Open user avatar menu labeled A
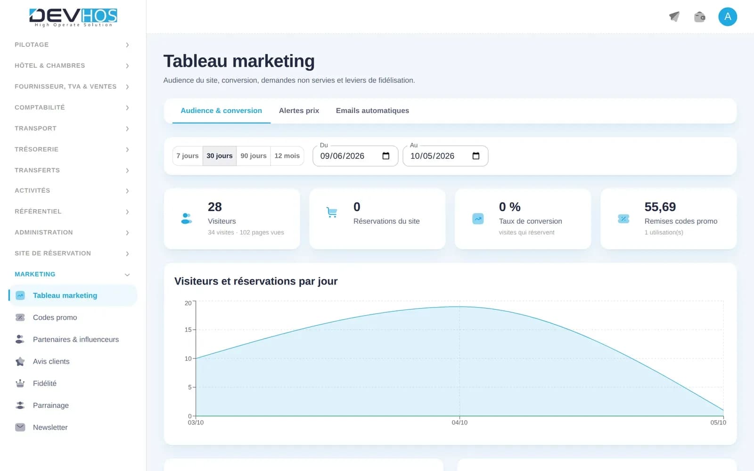This screenshot has width=754, height=471. (x=728, y=17)
